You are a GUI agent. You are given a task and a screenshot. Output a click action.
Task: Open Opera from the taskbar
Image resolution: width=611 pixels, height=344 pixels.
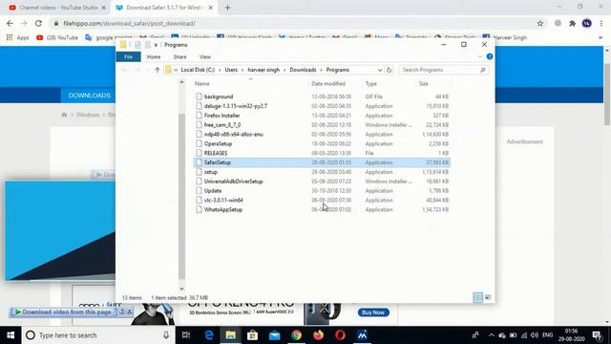340,335
